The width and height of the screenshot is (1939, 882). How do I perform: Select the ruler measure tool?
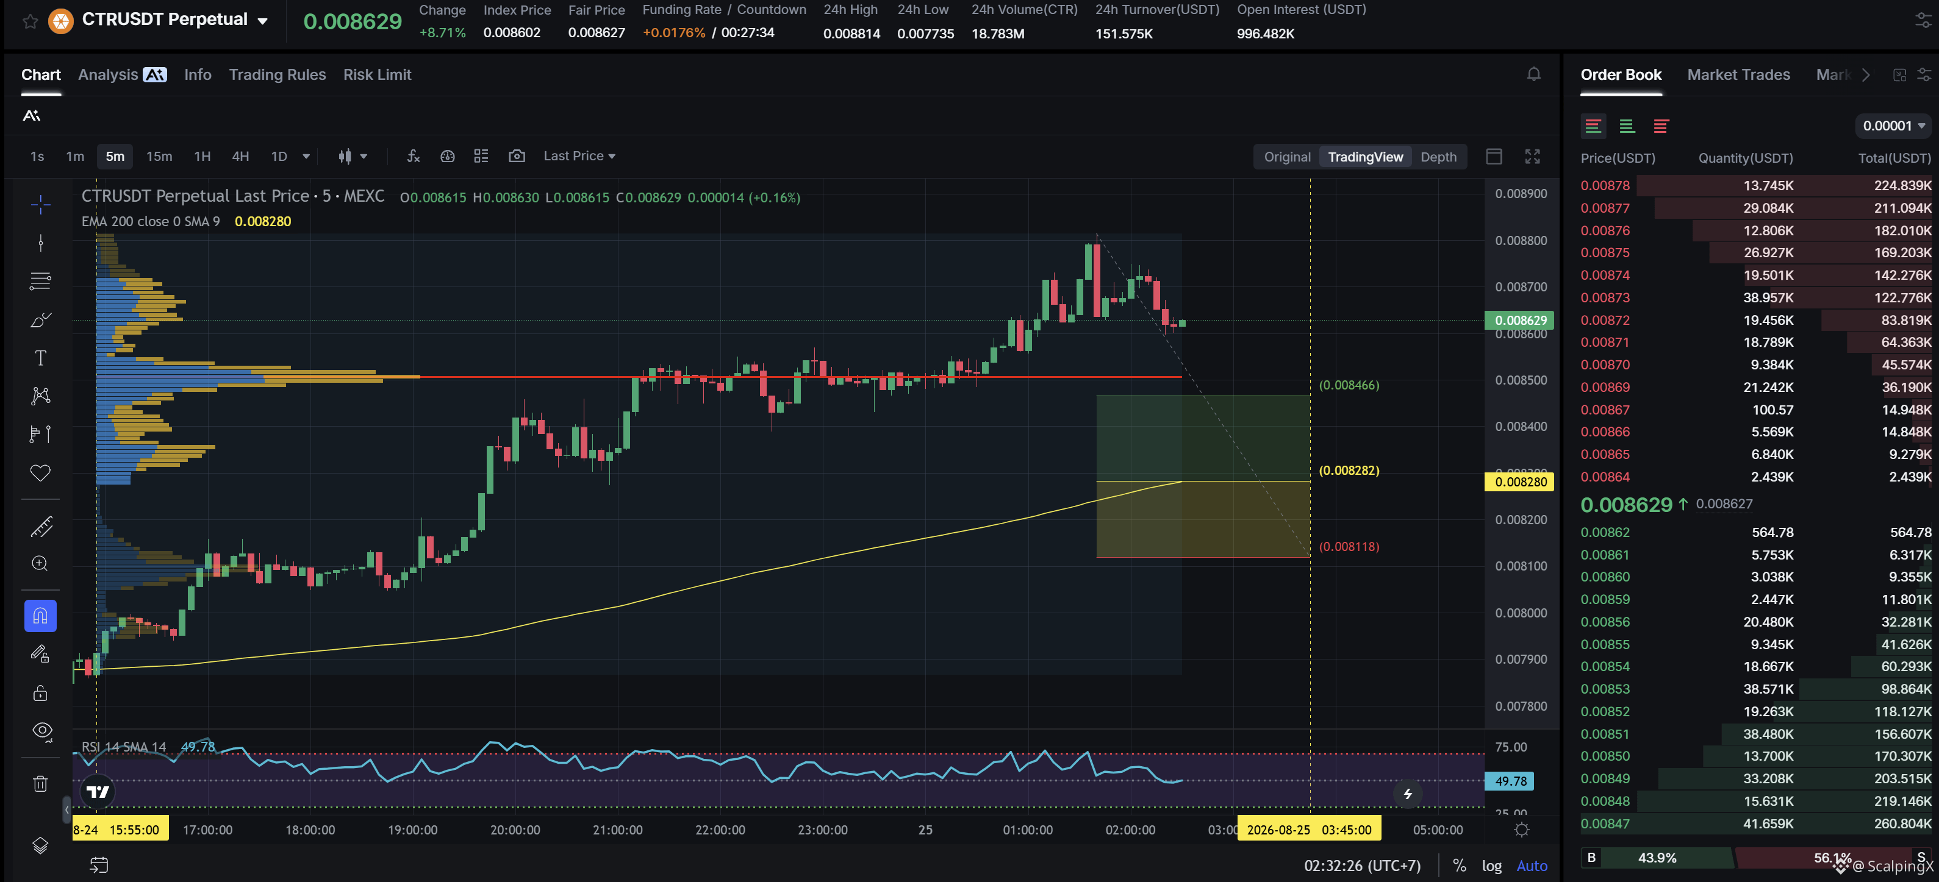click(x=41, y=527)
